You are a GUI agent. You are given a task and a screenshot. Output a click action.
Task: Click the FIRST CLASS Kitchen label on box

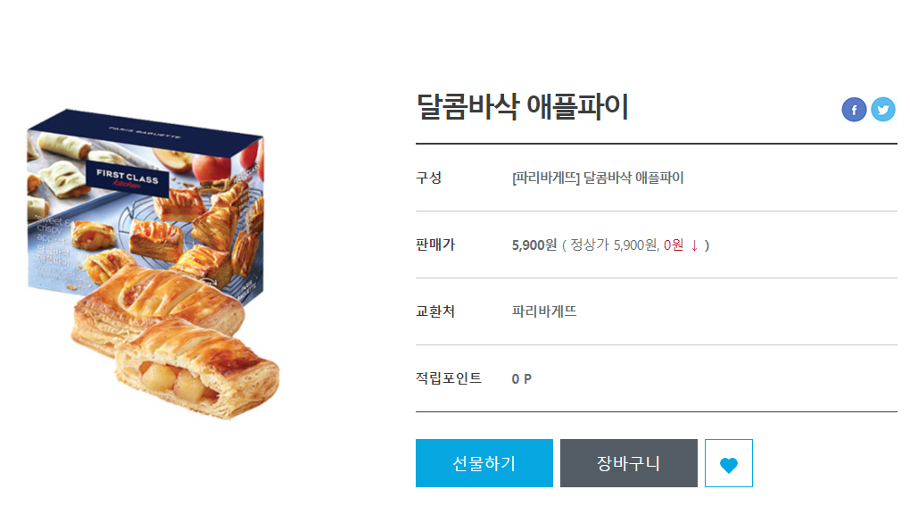click(x=128, y=178)
